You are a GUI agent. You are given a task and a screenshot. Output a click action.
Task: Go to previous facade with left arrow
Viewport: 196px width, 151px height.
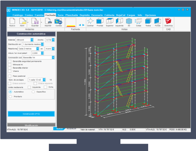pos(80,25)
